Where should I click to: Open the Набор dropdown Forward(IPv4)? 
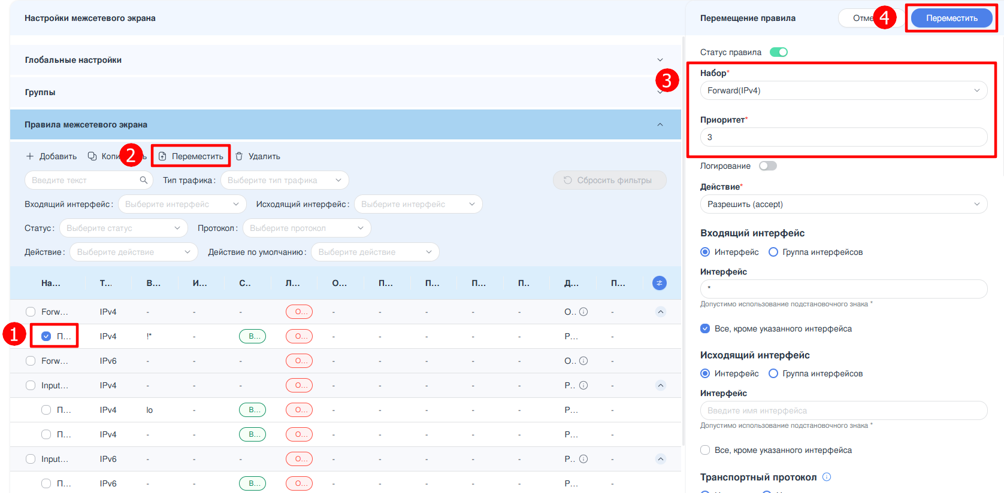click(x=843, y=90)
